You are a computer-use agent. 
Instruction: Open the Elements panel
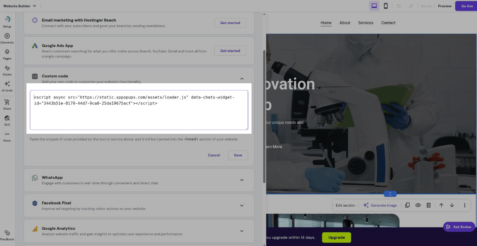click(x=7, y=38)
